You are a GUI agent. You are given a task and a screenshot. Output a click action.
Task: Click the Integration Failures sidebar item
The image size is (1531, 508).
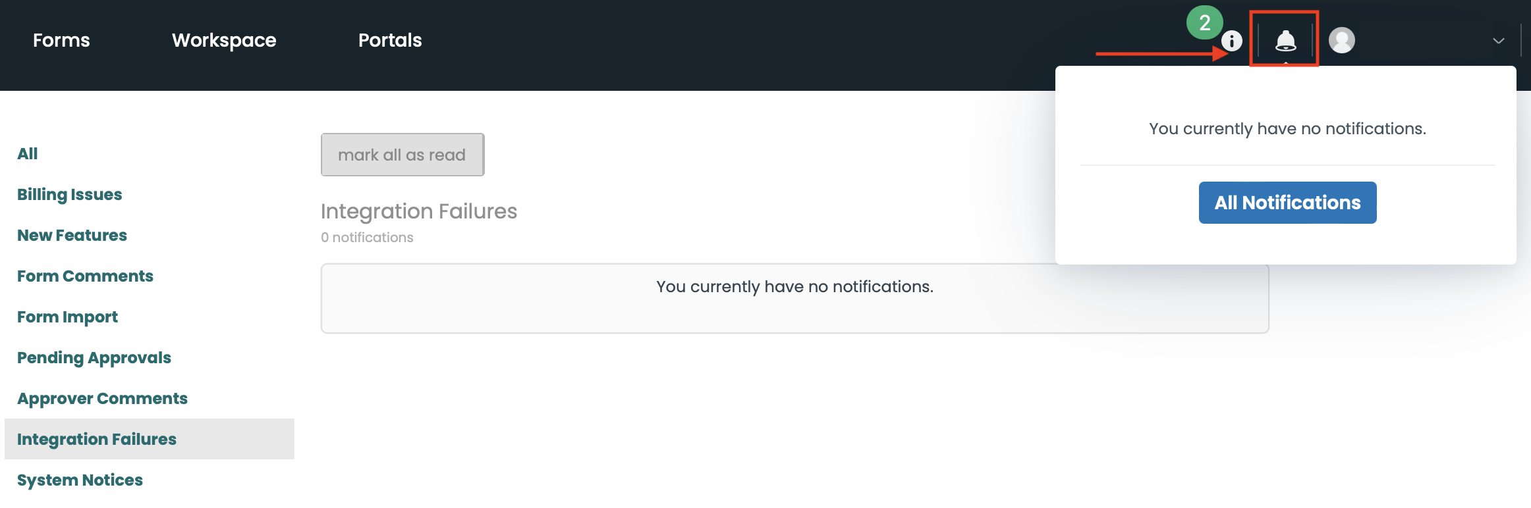[97, 439]
